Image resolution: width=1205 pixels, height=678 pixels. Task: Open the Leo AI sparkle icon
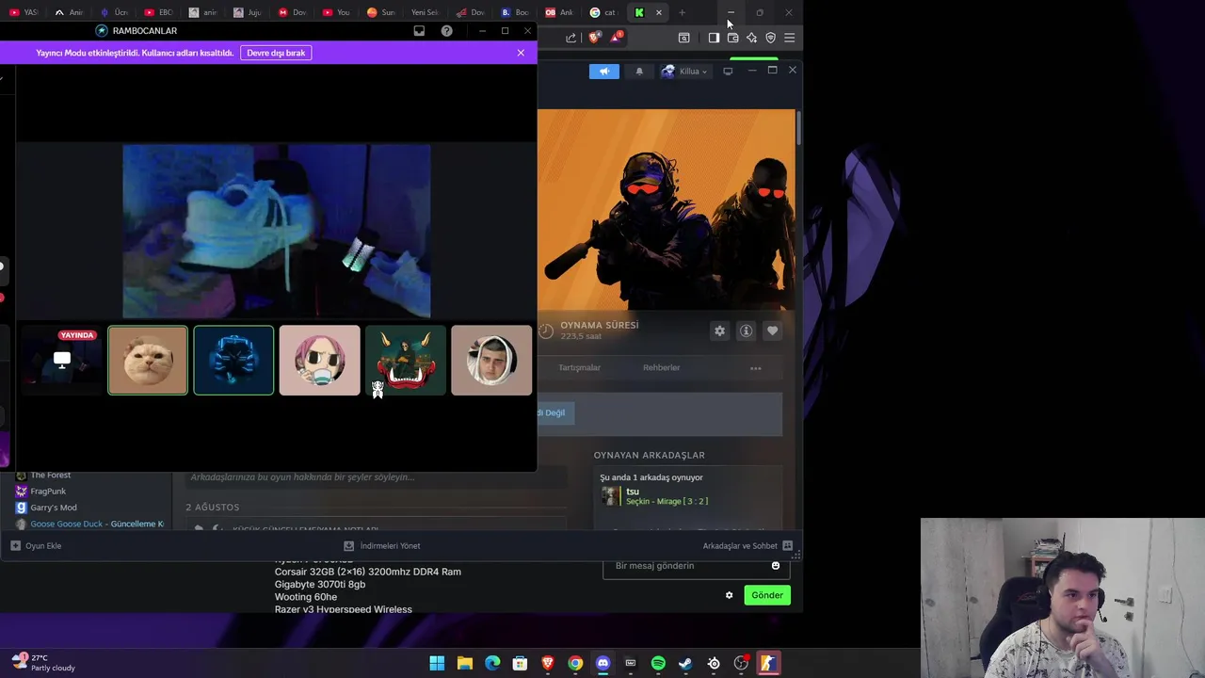tap(751, 38)
